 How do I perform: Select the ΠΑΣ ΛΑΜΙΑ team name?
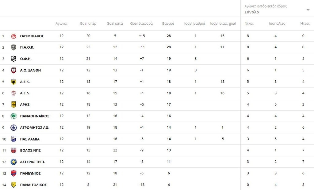(30, 139)
